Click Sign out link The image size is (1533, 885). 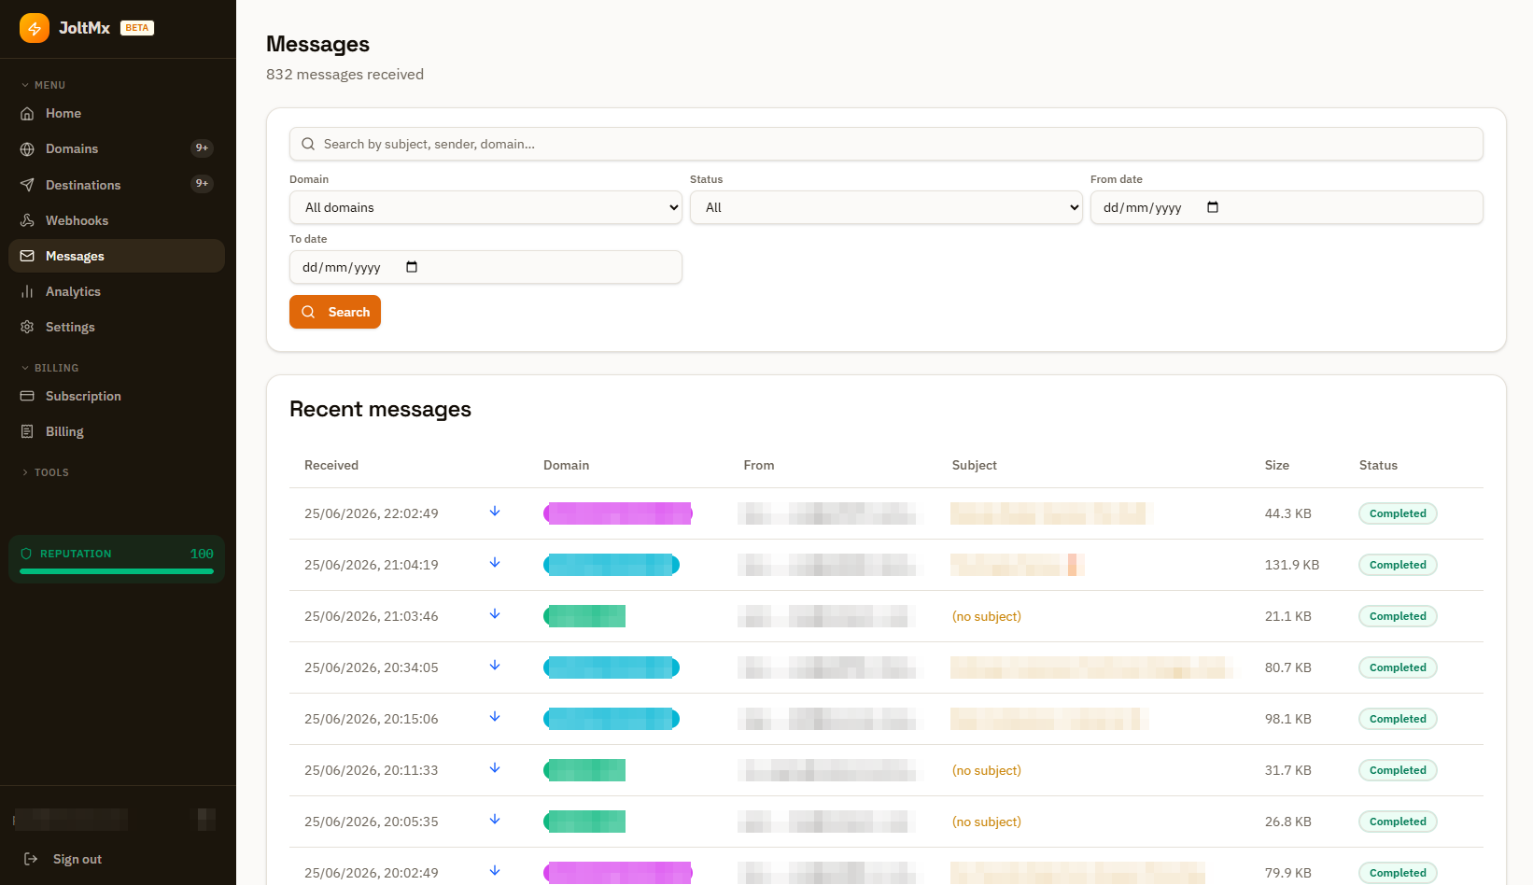point(77,859)
